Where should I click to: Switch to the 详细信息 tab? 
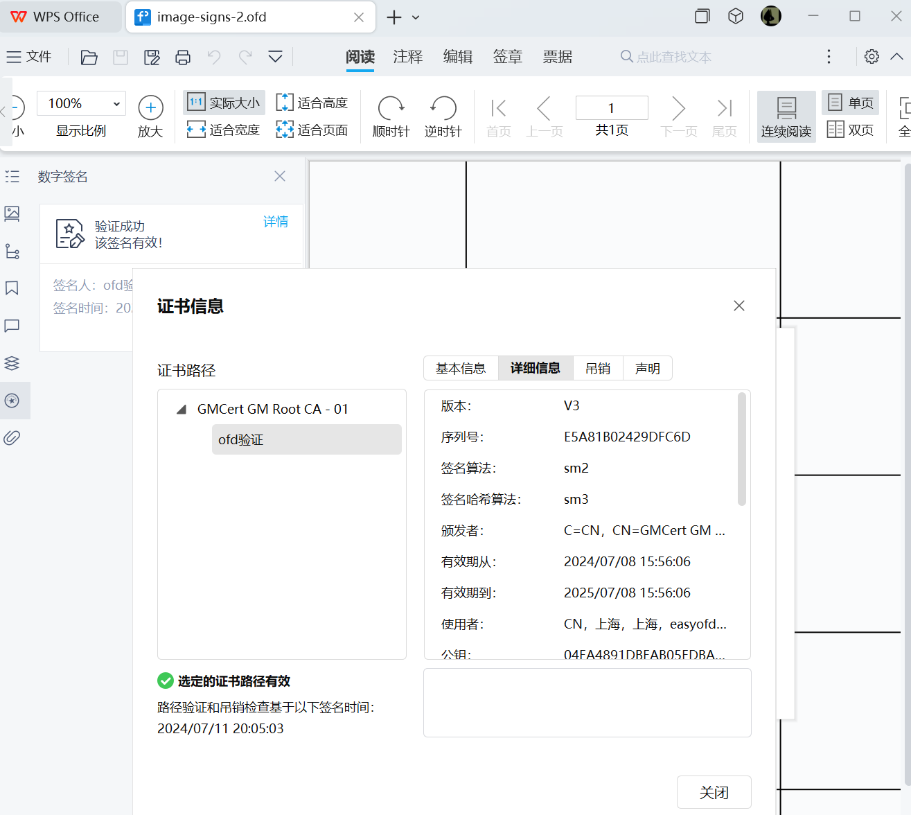[x=536, y=368]
